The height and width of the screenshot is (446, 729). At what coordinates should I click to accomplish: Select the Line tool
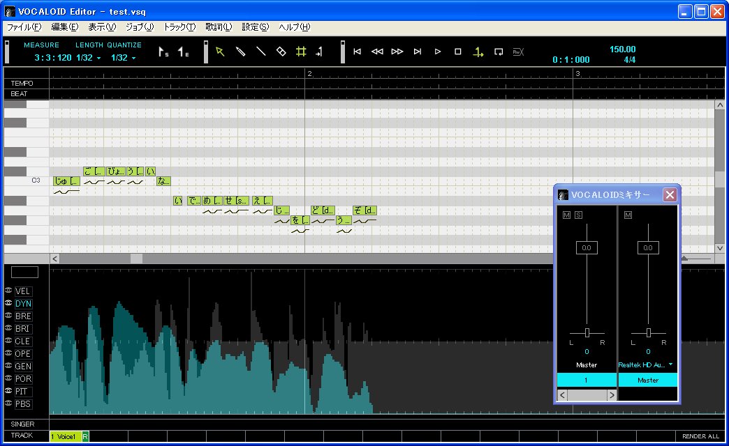point(261,52)
